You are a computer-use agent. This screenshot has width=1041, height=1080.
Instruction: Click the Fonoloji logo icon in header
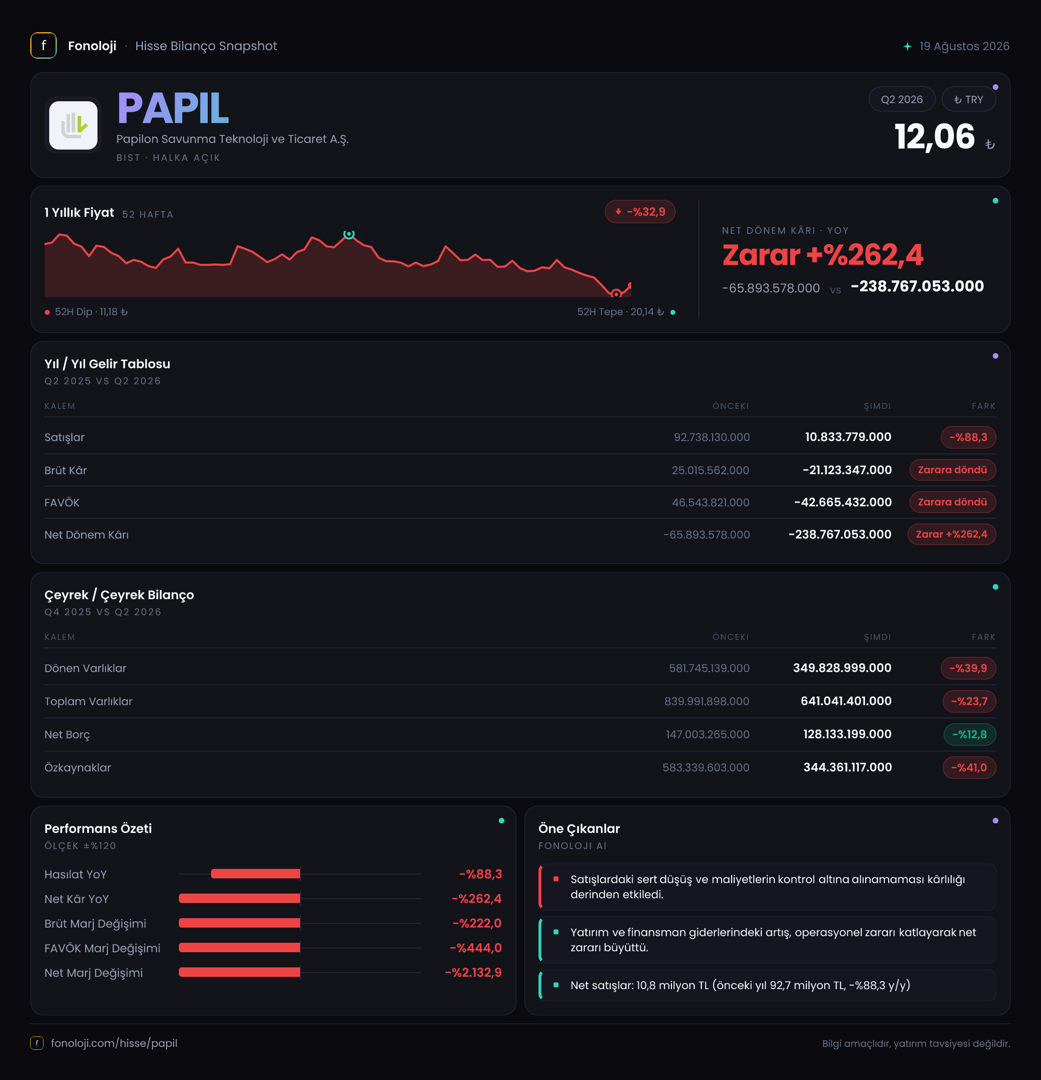44,46
